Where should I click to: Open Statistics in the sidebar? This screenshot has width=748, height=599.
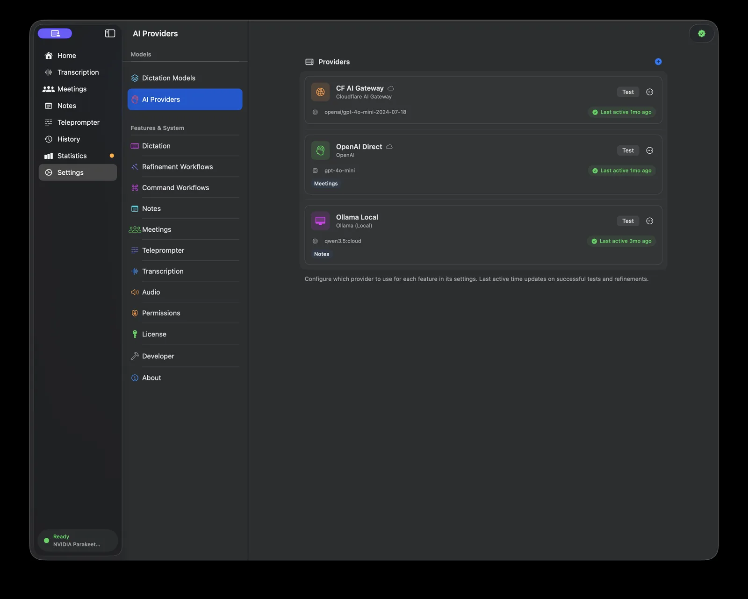(x=78, y=156)
